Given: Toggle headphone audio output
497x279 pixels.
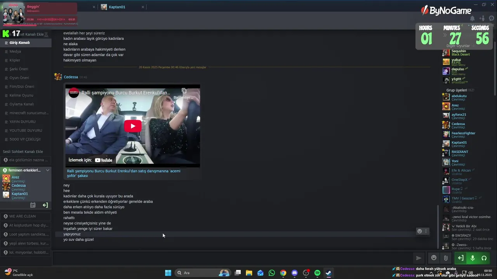Looking at the screenshot, I should coord(484,258).
